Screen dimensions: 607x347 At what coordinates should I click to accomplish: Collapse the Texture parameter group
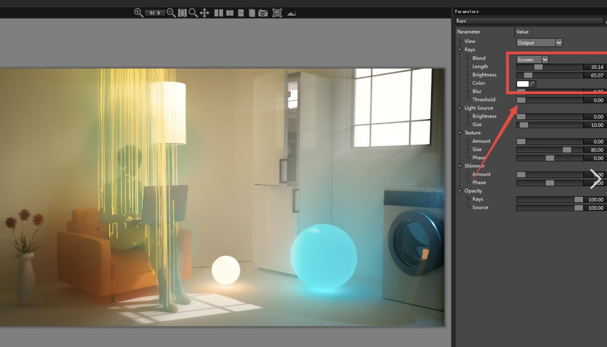459,133
